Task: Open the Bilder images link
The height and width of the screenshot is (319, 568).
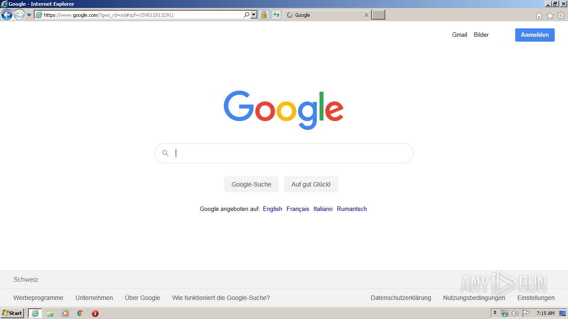Action: point(481,35)
